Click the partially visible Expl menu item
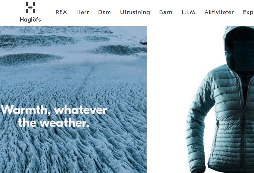 (248, 12)
